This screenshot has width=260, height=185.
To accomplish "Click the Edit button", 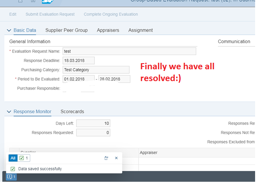I will point(13,14).
